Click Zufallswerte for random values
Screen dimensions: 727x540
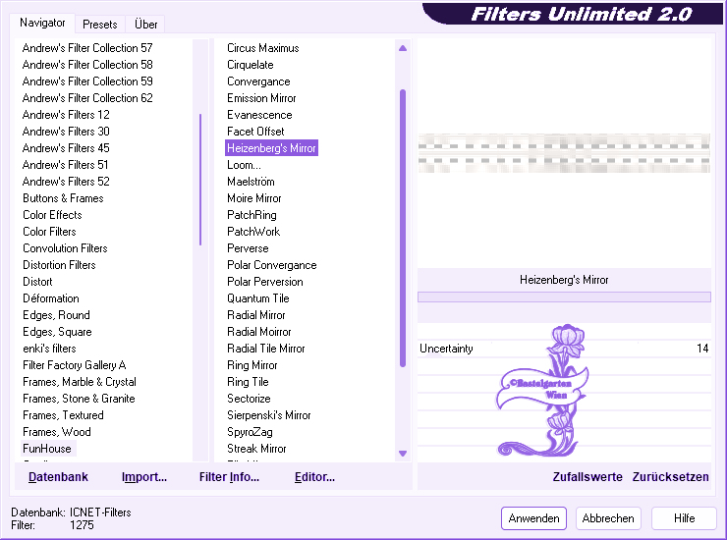click(587, 477)
